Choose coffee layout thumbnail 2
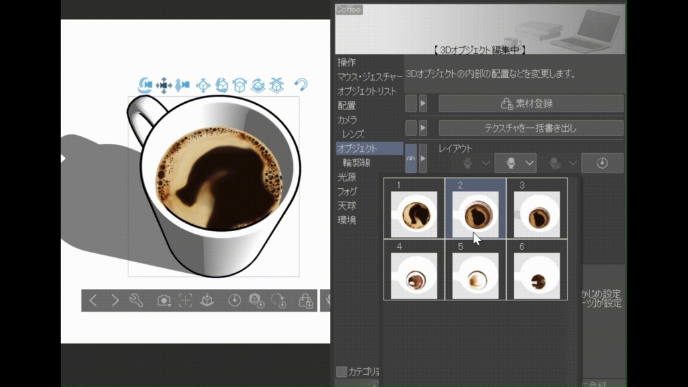The height and width of the screenshot is (387, 688). 475,208
